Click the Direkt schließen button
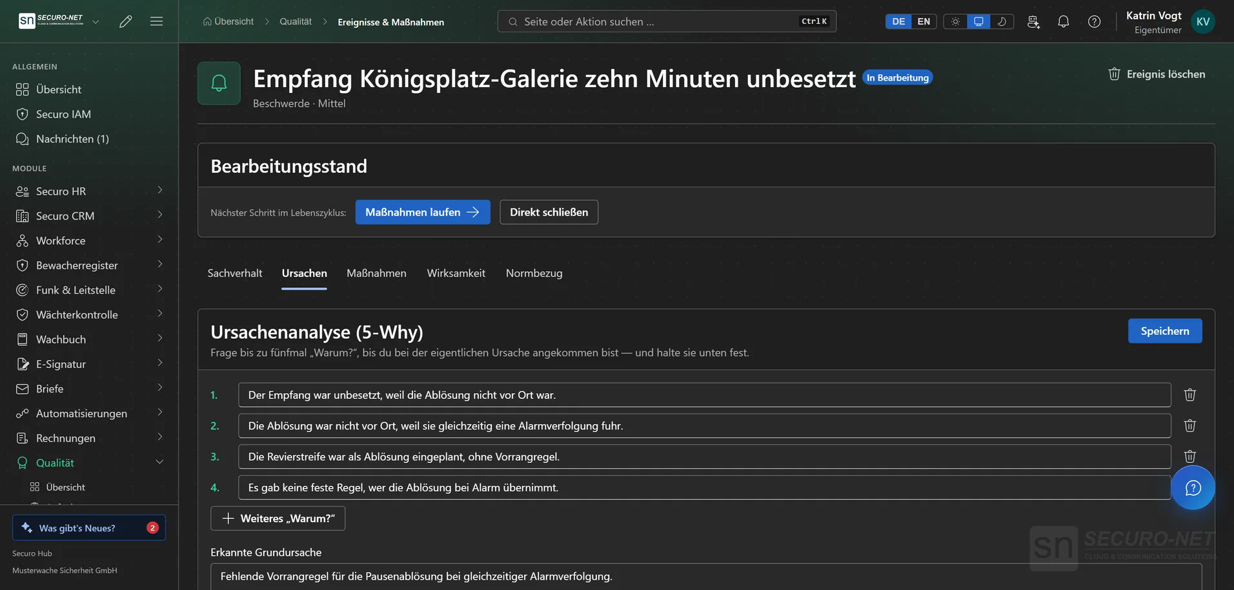1234x590 pixels. click(549, 212)
